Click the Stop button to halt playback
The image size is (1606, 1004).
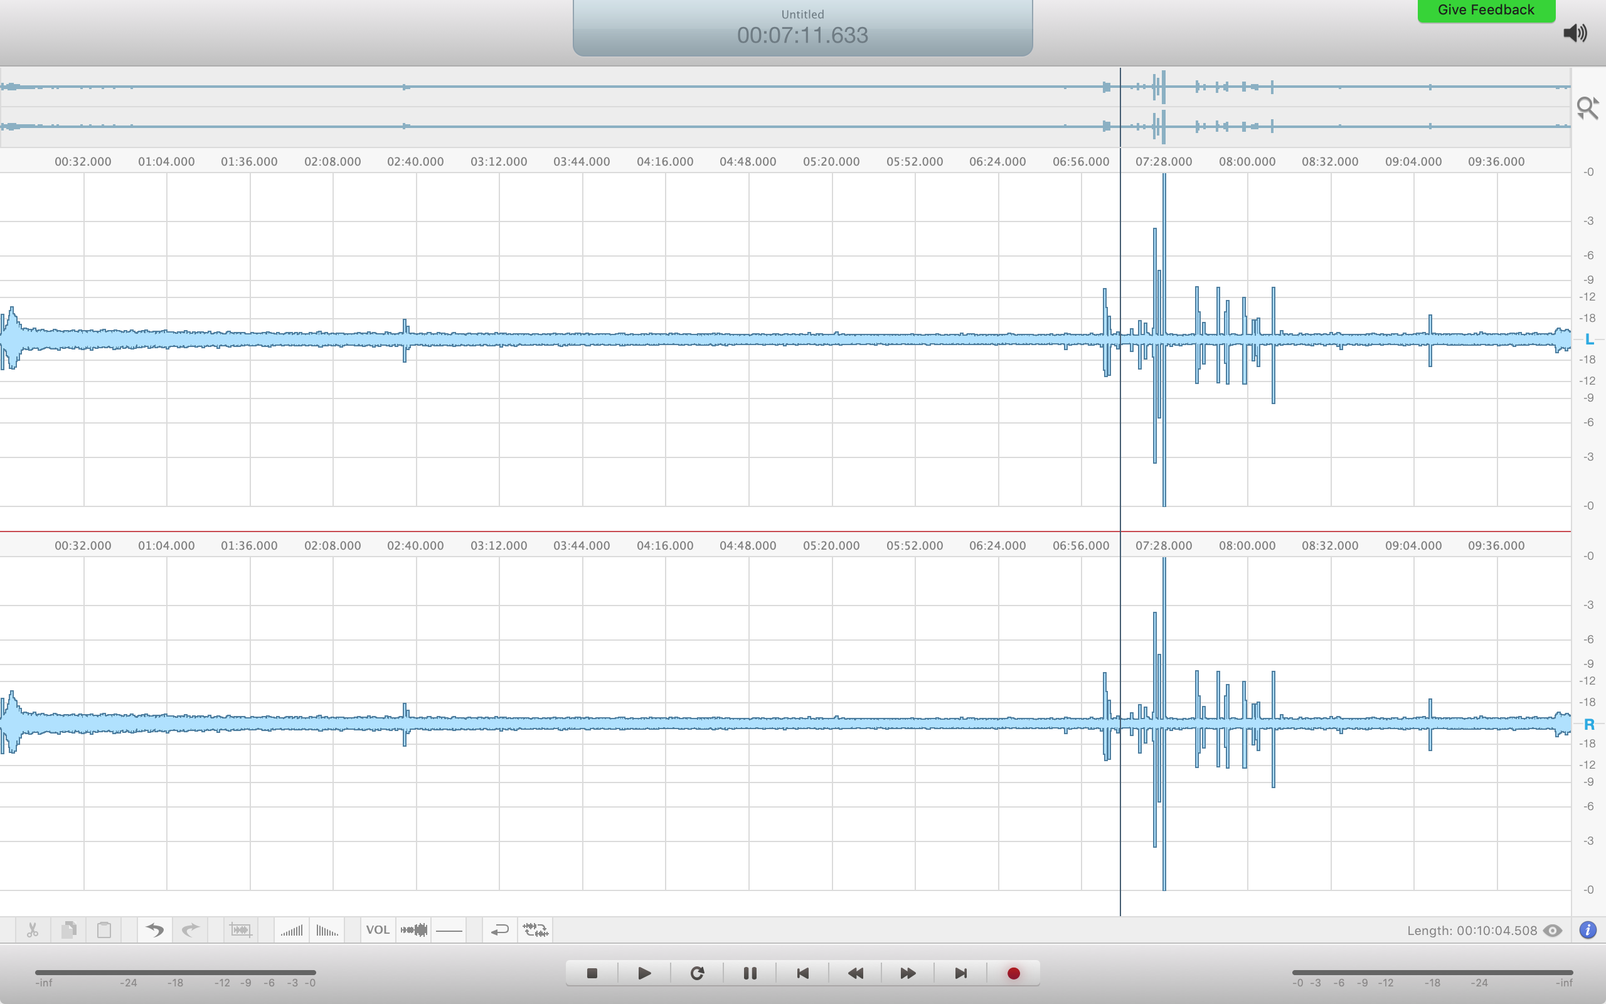click(x=590, y=971)
